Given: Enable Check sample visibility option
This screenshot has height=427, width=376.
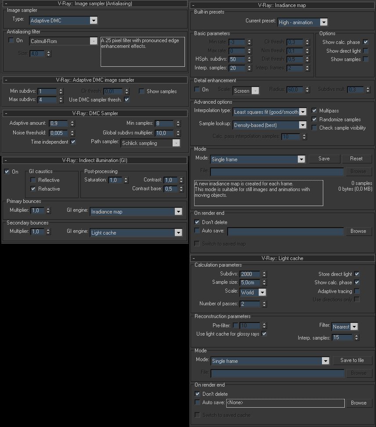Looking at the screenshot, I should (314, 128).
